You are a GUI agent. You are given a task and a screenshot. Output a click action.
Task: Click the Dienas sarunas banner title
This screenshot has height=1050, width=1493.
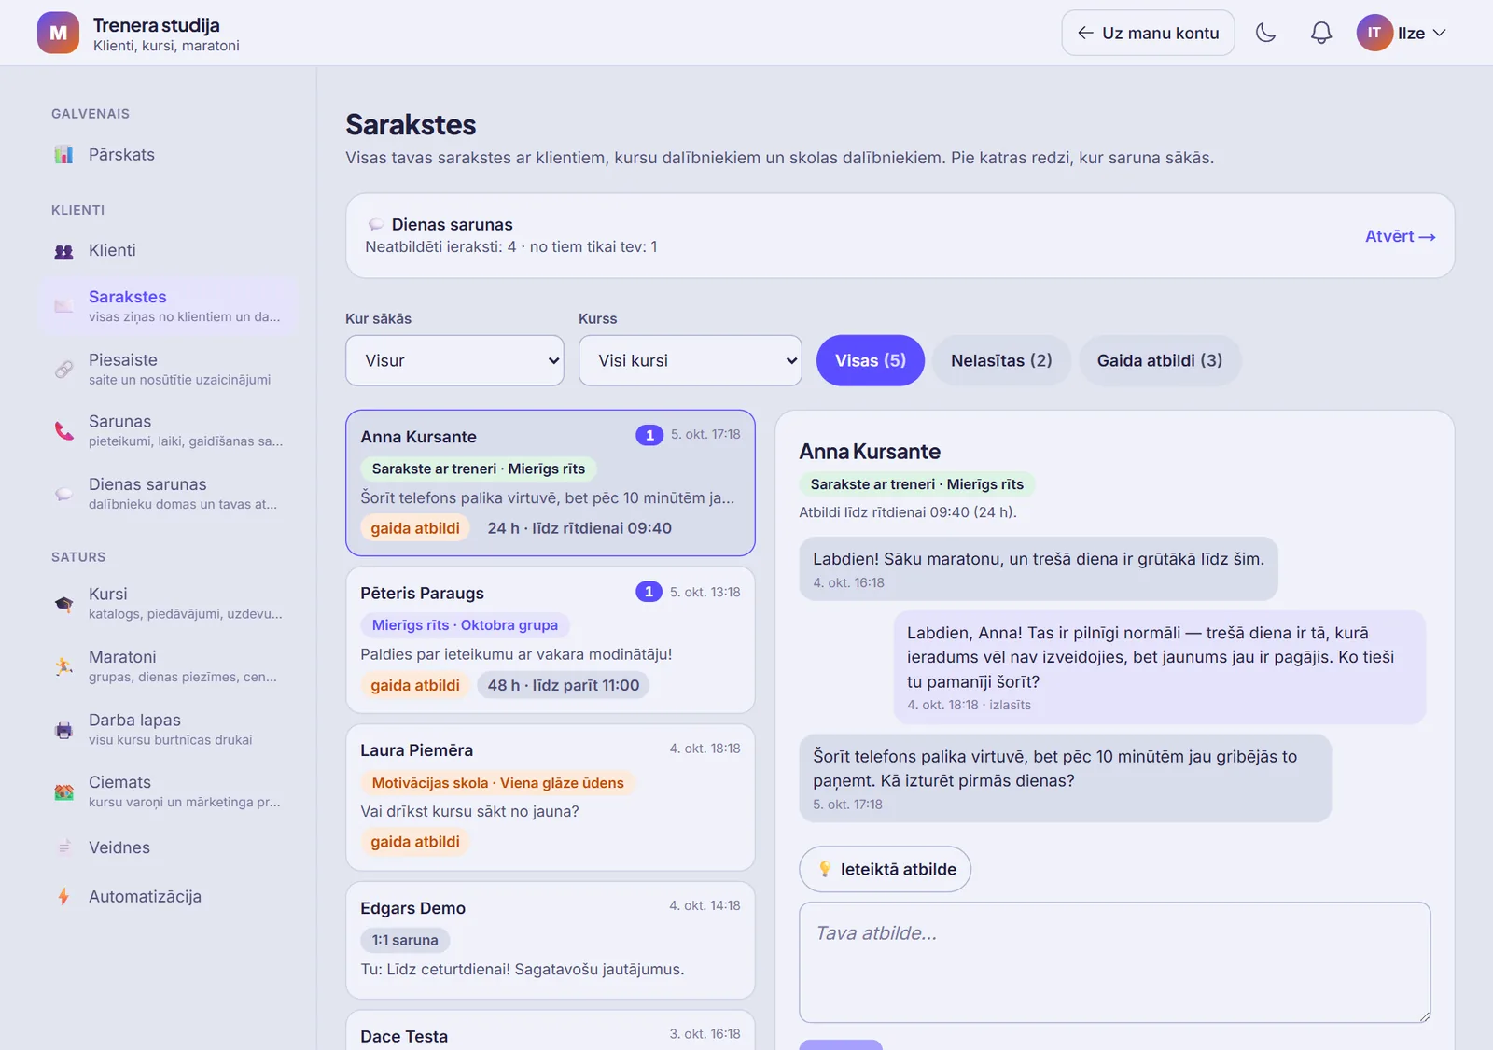[452, 224]
